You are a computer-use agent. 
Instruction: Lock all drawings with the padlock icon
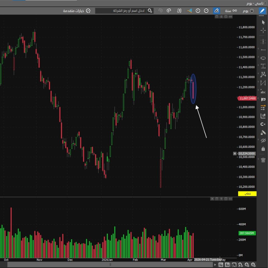263,149
